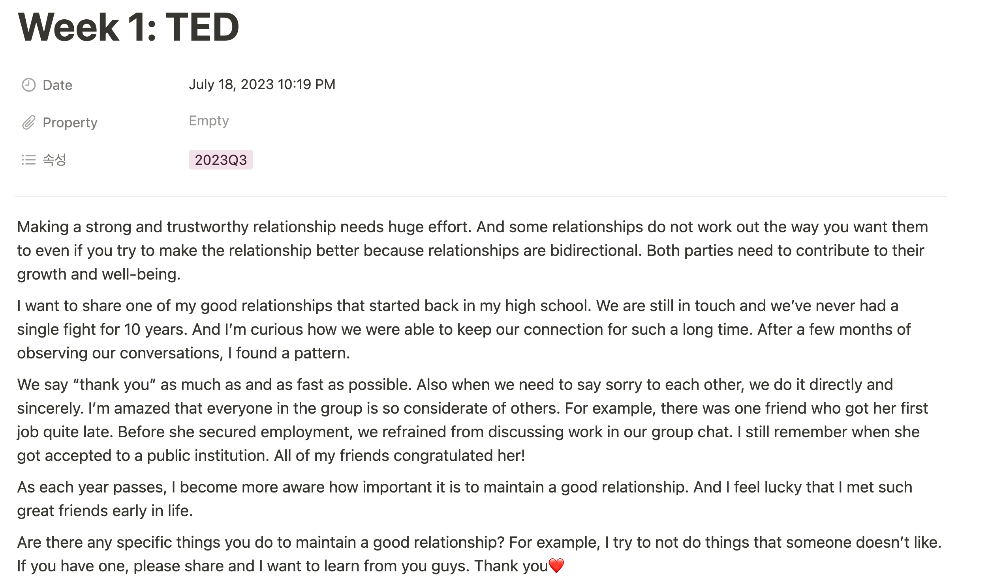Open the Date property label

pyautogui.click(x=57, y=85)
